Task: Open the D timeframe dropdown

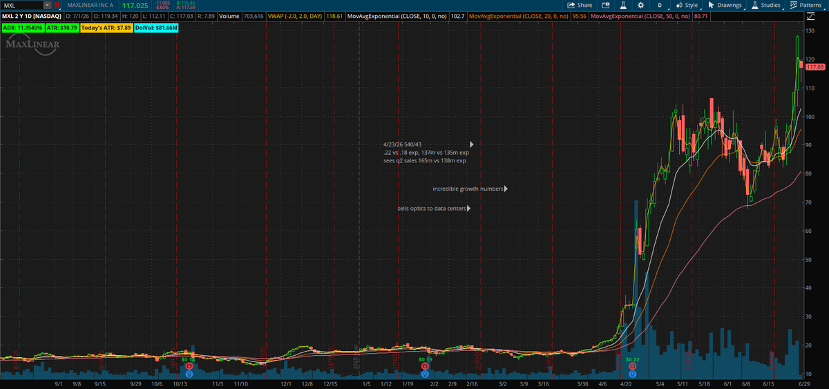Action: pos(662,5)
